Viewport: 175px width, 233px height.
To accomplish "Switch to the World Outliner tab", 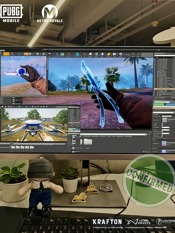I will [x=159, y=53].
